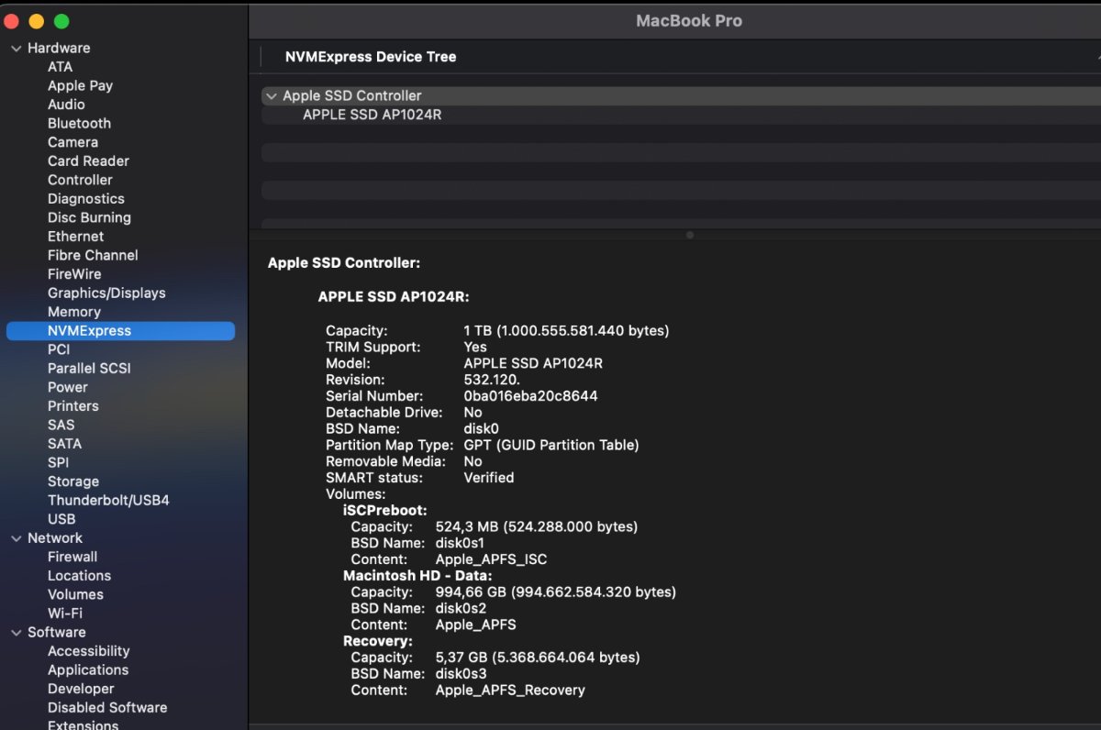Show Memory information

point(73,312)
